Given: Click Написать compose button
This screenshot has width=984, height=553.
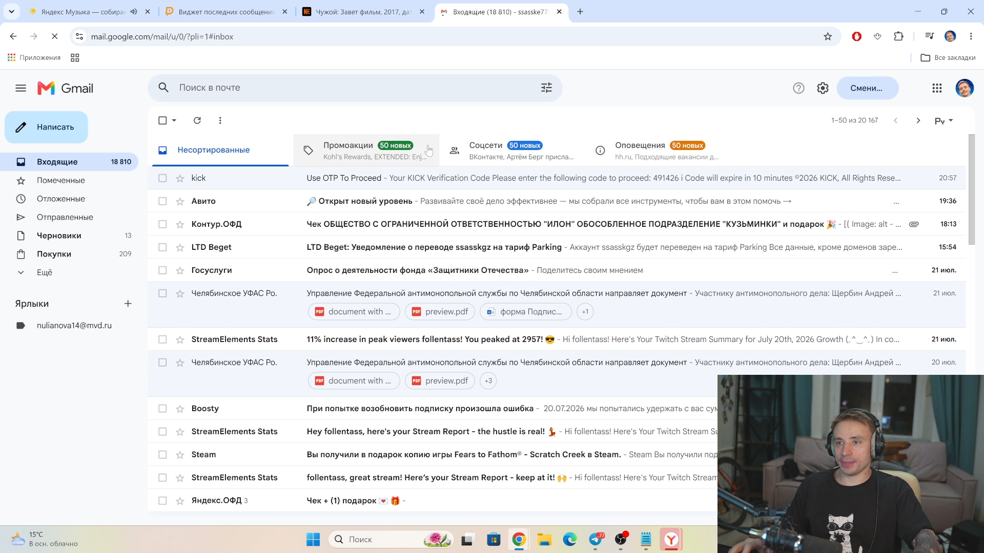Looking at the screenshot, I should [46, 127].
